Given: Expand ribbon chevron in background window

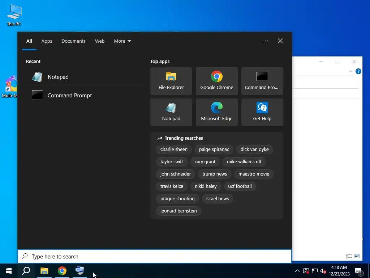Looking at the screenshot, I should pos(350,71).
